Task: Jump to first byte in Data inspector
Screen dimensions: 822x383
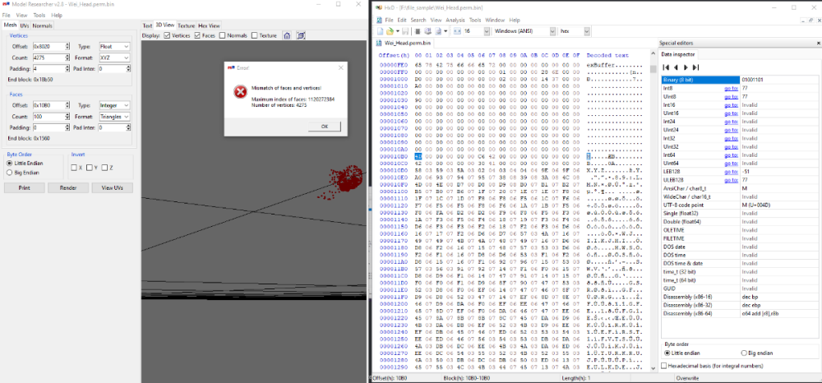Action: [667, 67]
